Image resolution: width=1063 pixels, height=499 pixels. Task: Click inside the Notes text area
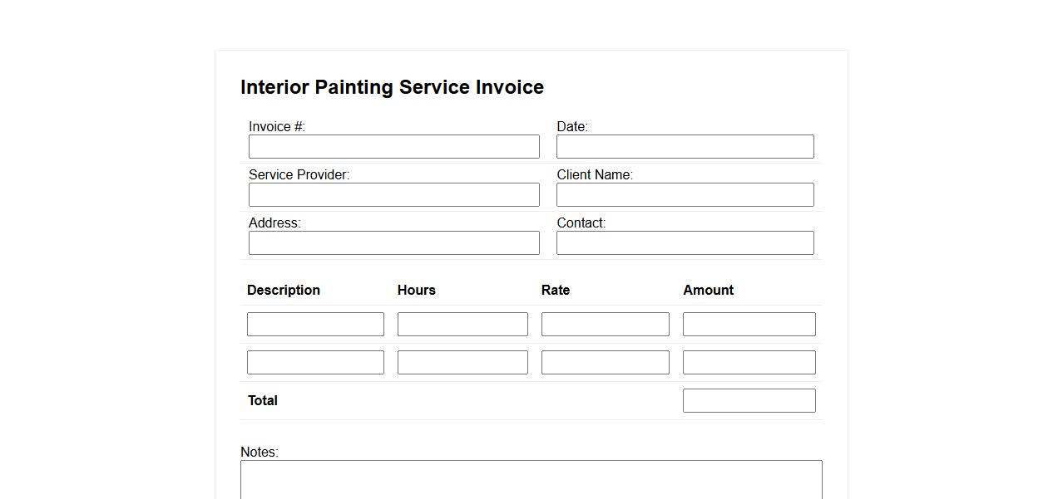pyautogui.click(x=531, y=480)
